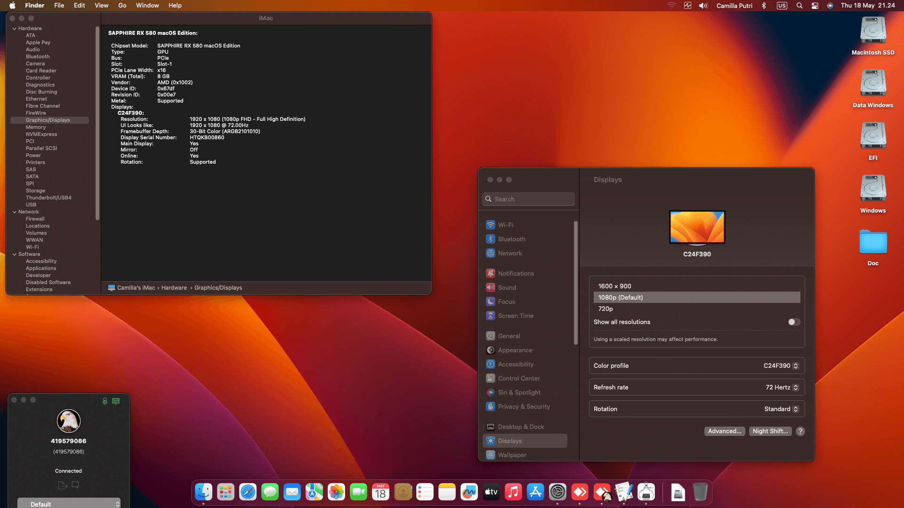Select Disabled Software in sidebar
This screenshot has width=904, height=508.
click(48, 283)
